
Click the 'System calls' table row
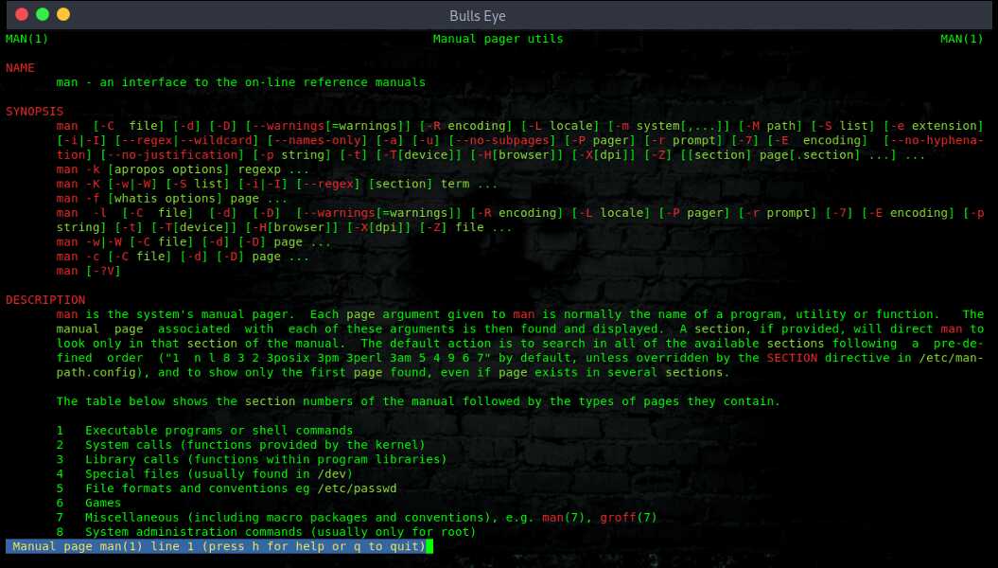click(240, 445)
